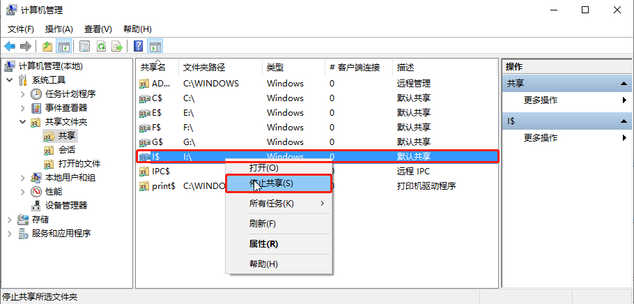Sort by the 共享名 column header
This screenshot has height=304, width=634.
point(157,67)
